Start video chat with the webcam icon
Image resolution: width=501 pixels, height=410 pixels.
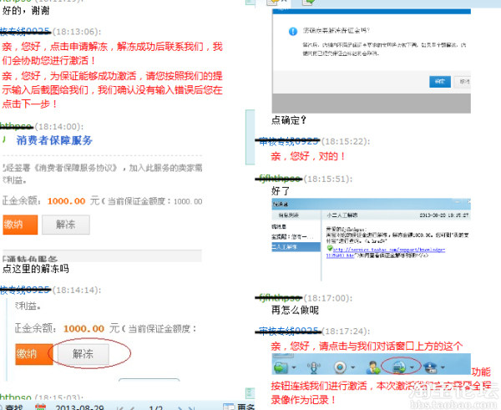click(340, 367)
